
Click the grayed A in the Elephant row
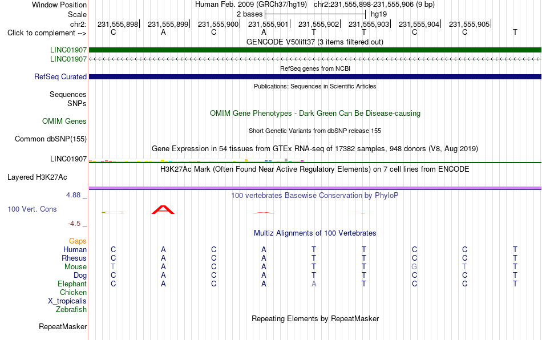coord(314,284)
